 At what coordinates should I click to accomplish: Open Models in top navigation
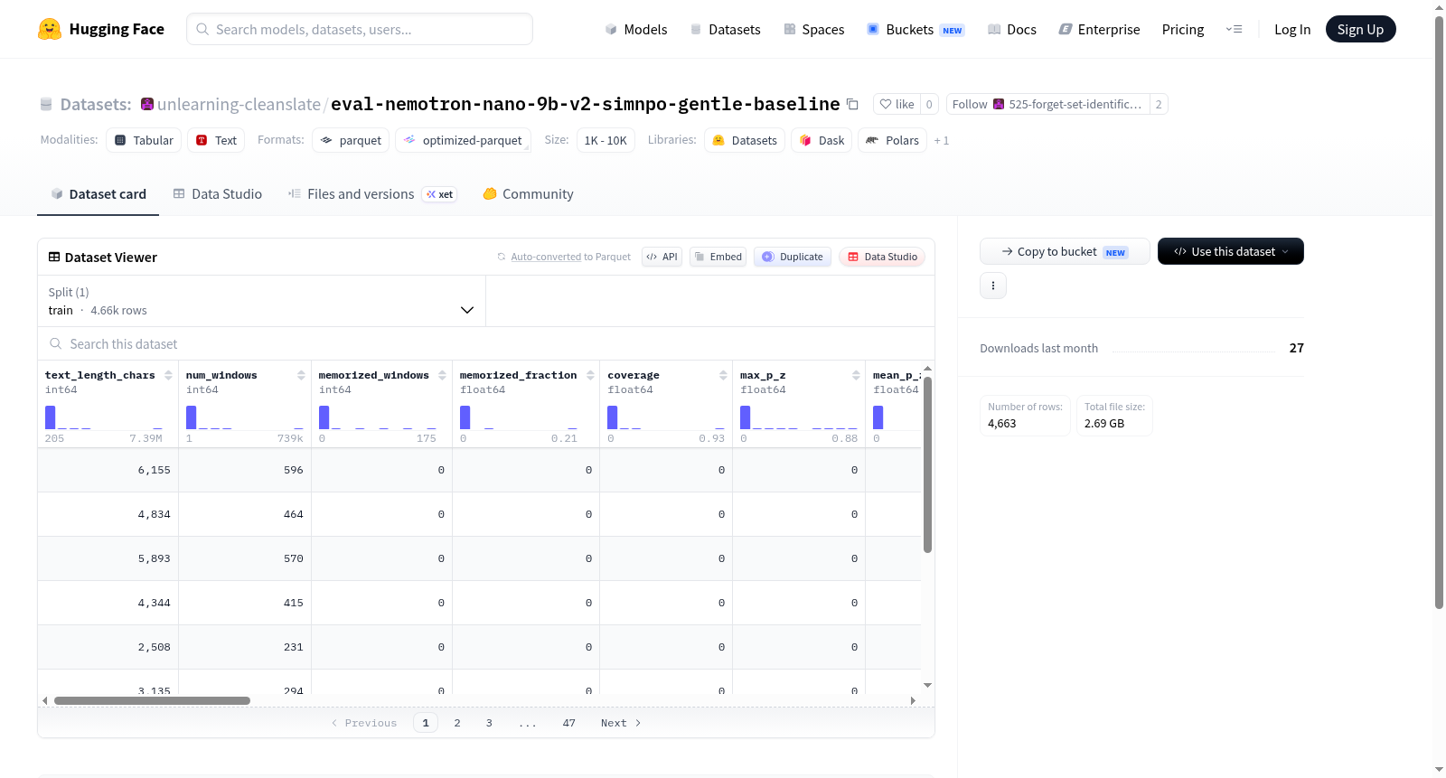pyautogui.click(x=635, y=29)
